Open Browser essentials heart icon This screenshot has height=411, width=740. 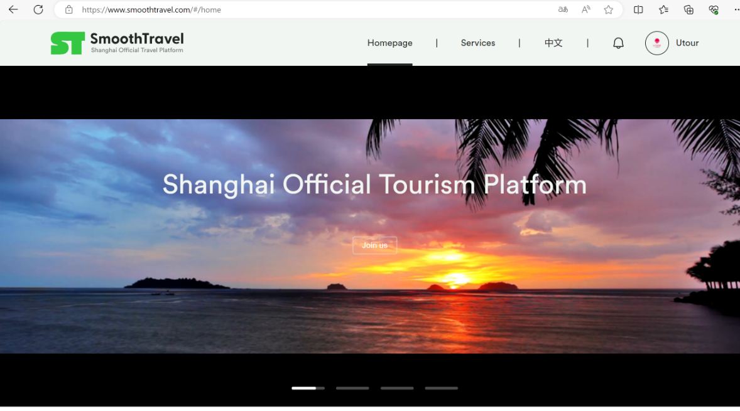tap(714, 9)
